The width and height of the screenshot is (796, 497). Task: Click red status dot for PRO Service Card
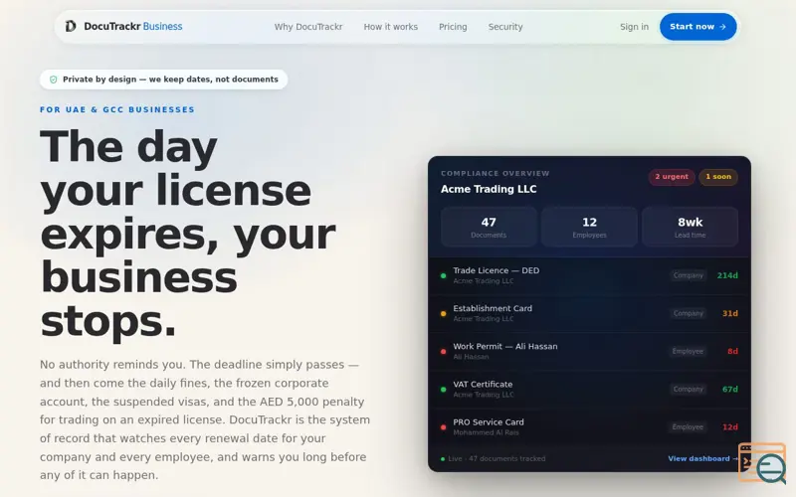[x=443, y=427]
